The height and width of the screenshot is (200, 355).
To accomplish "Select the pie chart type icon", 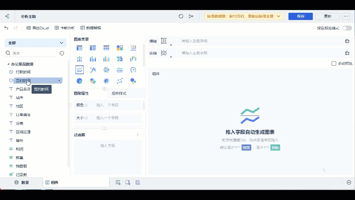I will [79, 81].
